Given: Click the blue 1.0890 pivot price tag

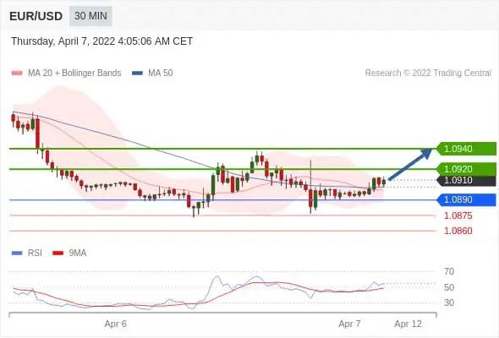Looking at the screenshot, I should coord(466,199).
